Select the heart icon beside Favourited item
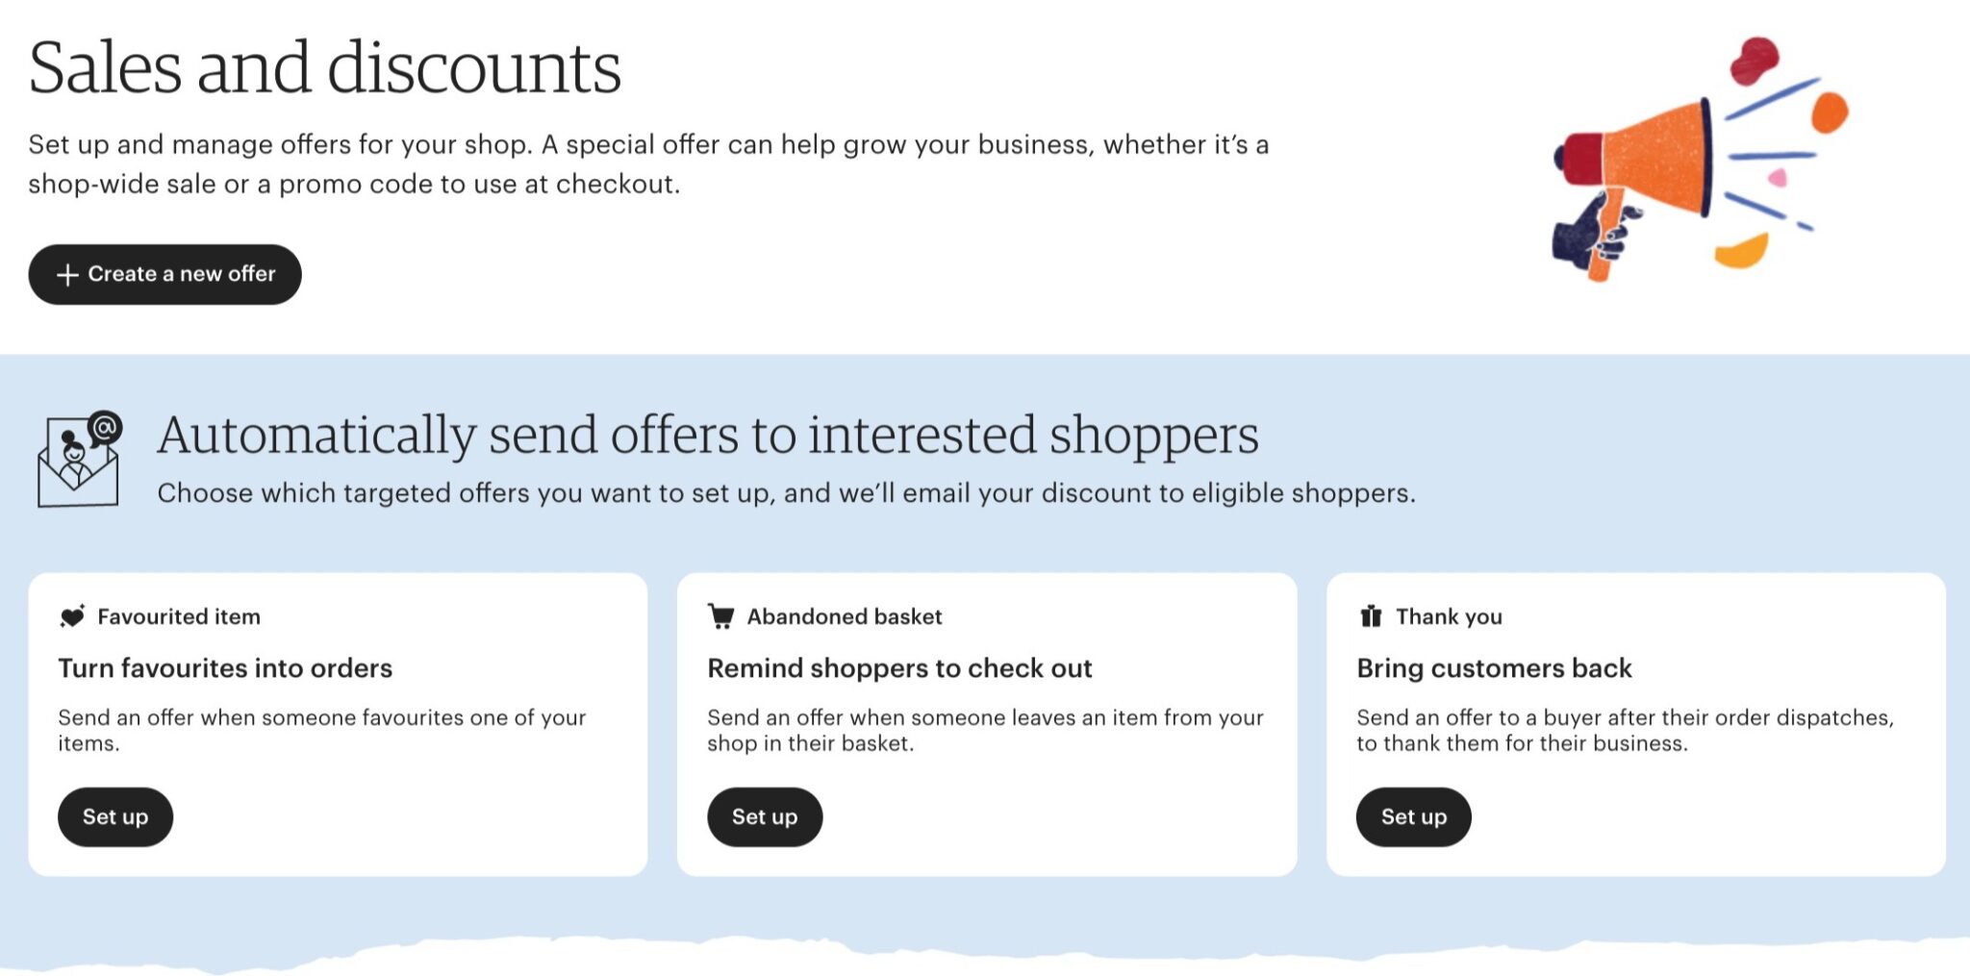This screenshot has height=976, width=1970. (x=74, y=615)
